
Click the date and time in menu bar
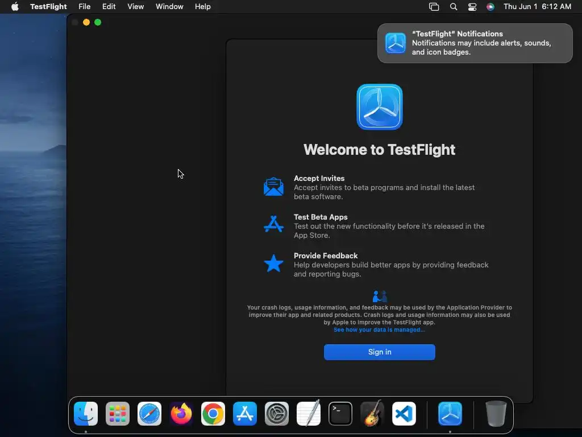point(537,6)
